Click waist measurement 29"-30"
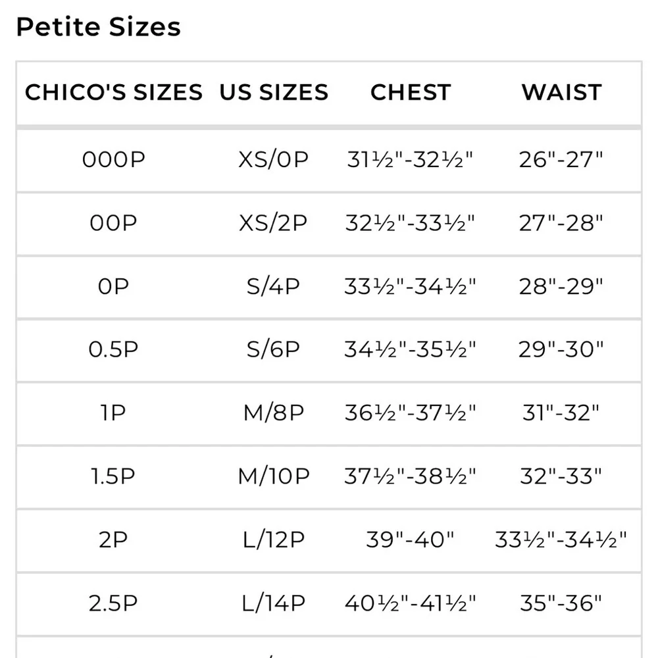Screen dimensions: 658x658 coord(561,349)
